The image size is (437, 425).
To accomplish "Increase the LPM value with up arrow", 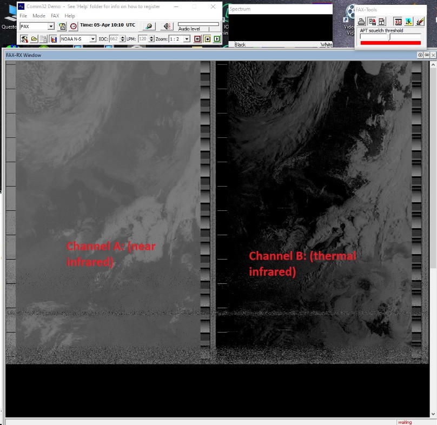I will [151, 37].
